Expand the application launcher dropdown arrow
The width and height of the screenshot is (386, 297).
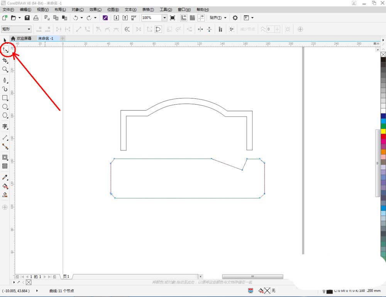coord(252,18)
